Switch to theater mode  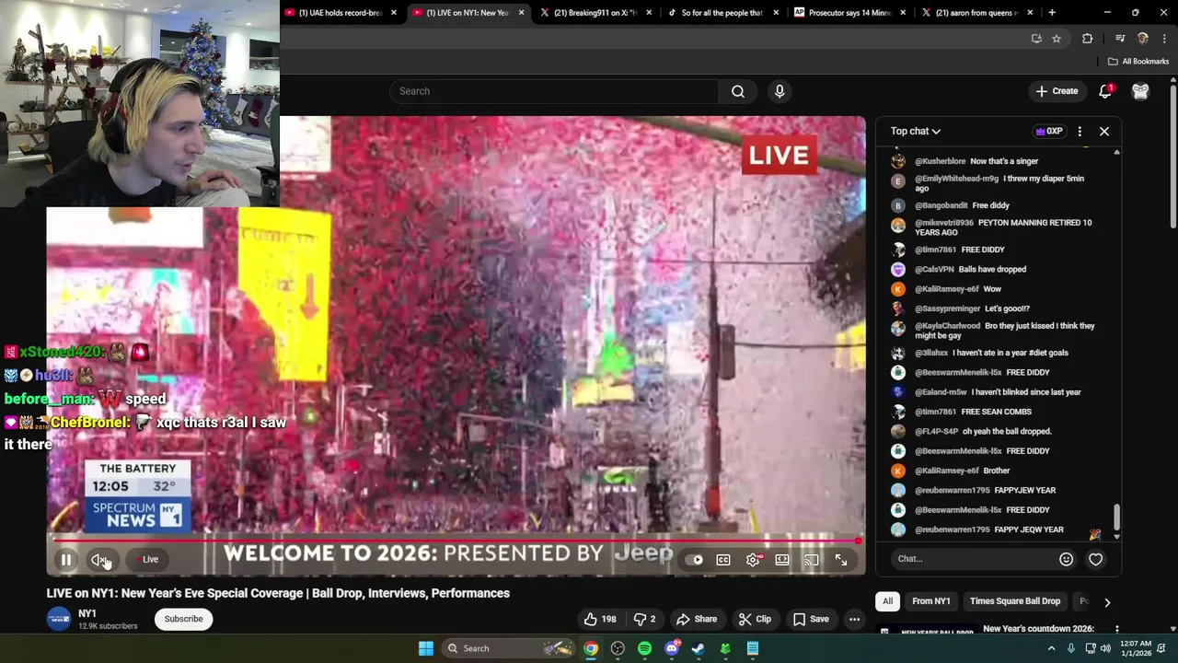(x=782, y=560)
